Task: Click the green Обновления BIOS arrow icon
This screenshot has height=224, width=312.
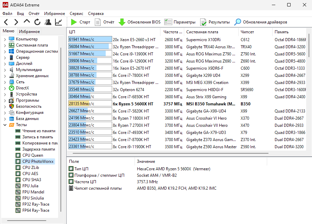Action: coord(122,22)
